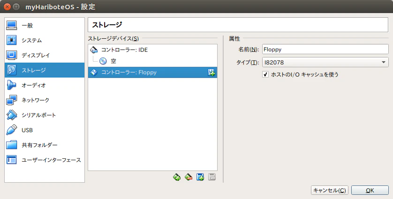The height and width of the screenshot is (199, 393).
Task: Click the speaker icon beside オーディオ
Action: pos(12,85)
